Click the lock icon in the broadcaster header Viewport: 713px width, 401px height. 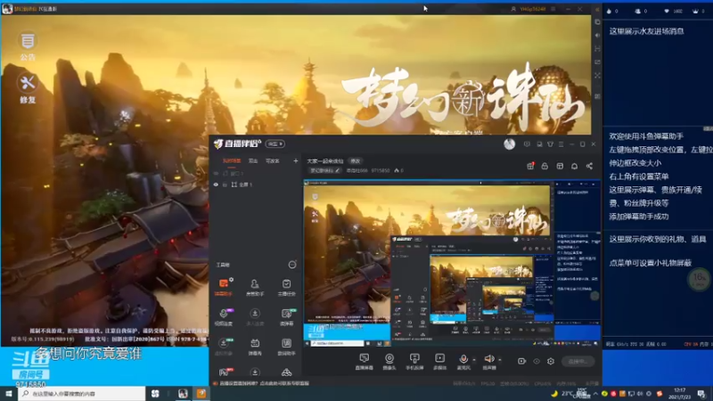pyautogui.click(x=545, y=166)
